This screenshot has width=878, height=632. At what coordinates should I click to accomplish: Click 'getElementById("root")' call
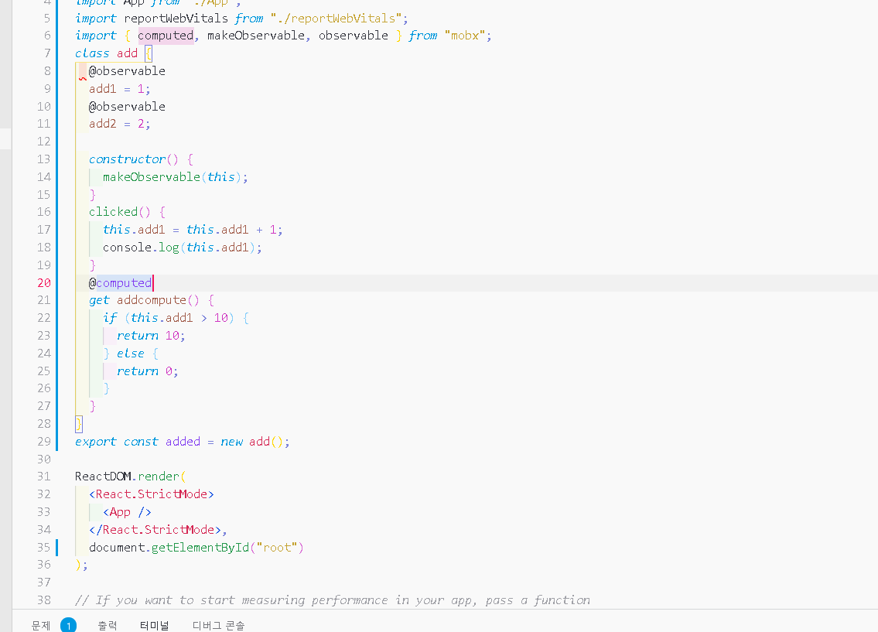pos(227,548)
